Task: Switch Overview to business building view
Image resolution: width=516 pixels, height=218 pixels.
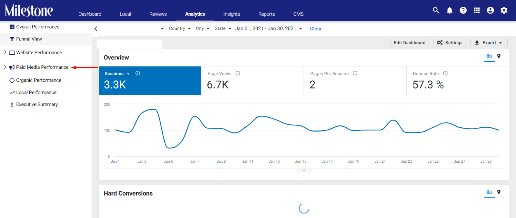Action: coord(489,56)
